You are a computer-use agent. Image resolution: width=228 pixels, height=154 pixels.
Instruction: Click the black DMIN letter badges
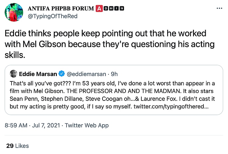[114, 9]
